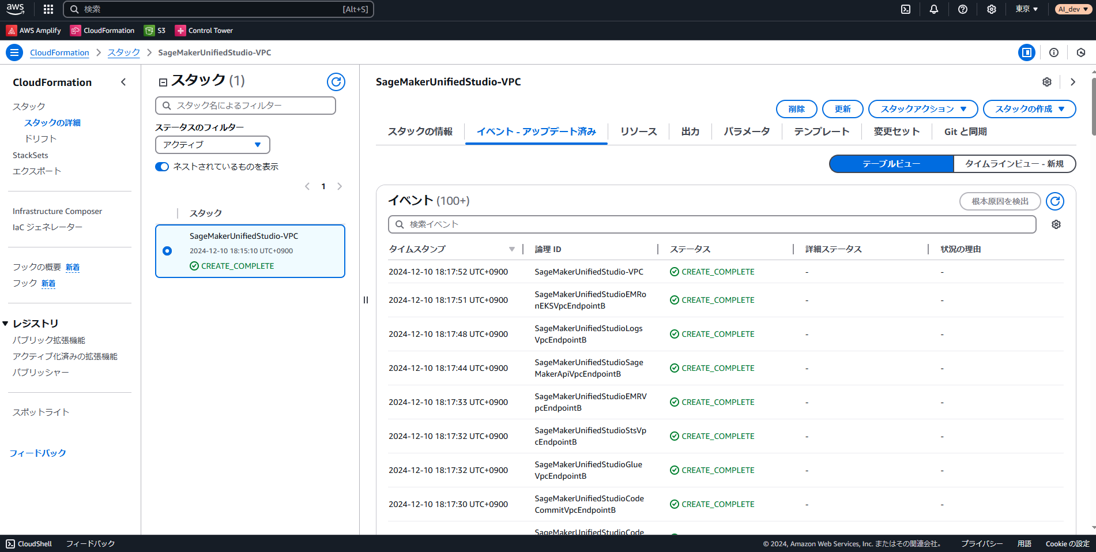Open the stacks breadcrumb link
Image resolution: width=1096 pixels, height=552 pixels.
tap(124, 52)
